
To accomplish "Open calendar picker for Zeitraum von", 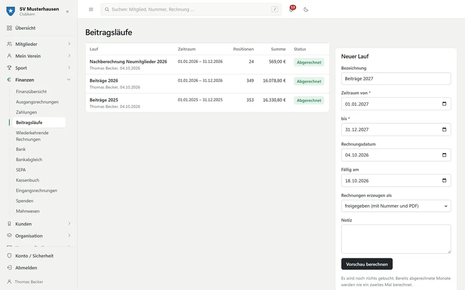I will point(444,103).
